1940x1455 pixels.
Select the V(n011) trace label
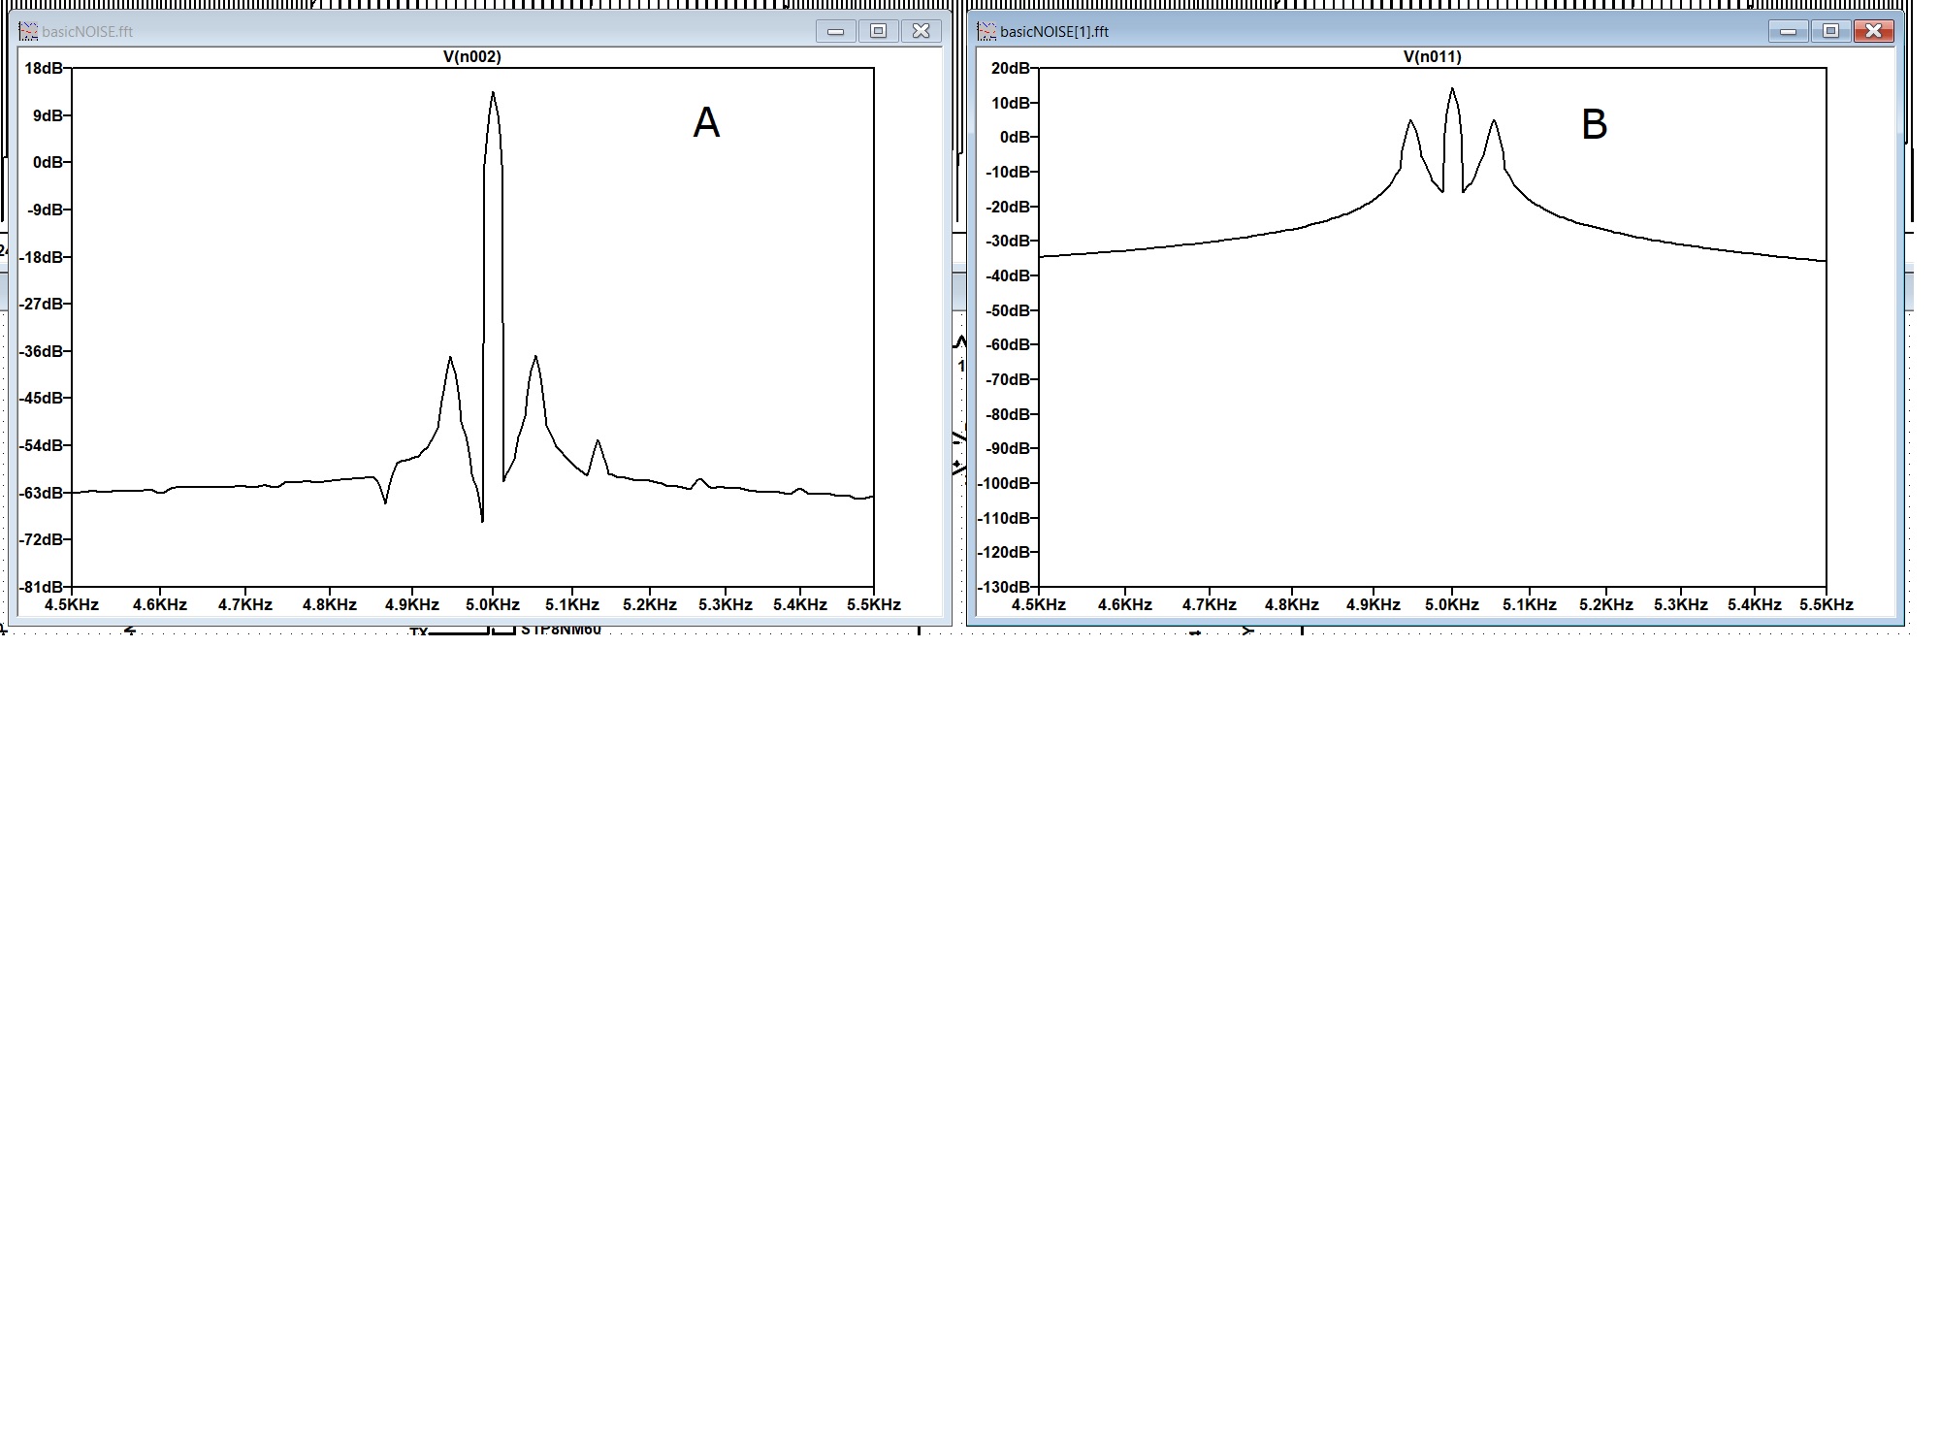(x=1432, y=56)
